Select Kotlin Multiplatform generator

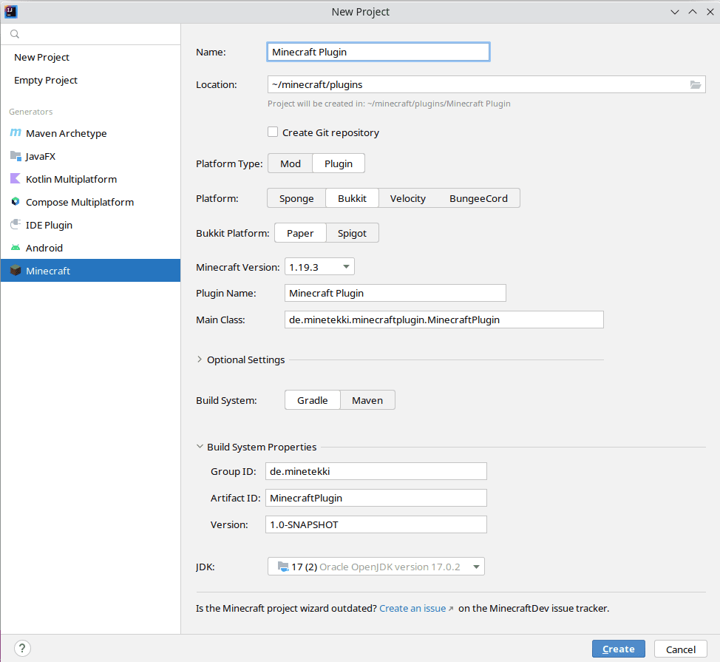90,179
